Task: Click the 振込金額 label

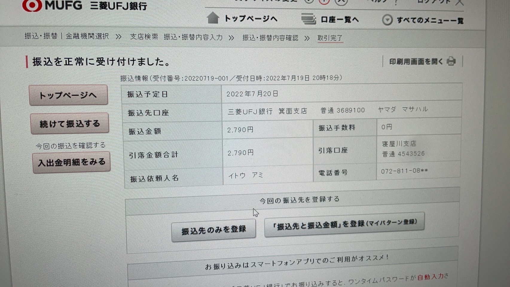Action: [x=145, y=131]
